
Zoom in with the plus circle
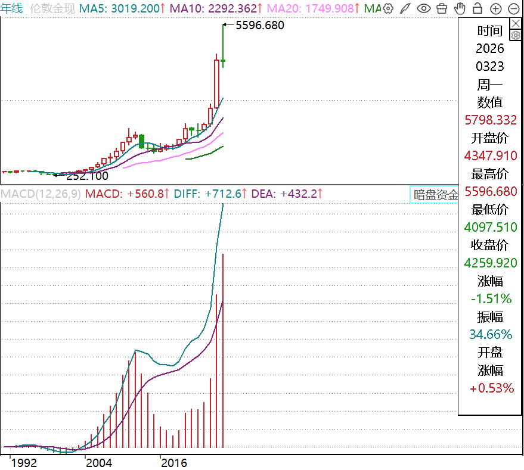pyautogui.click(x=495, y=8)
